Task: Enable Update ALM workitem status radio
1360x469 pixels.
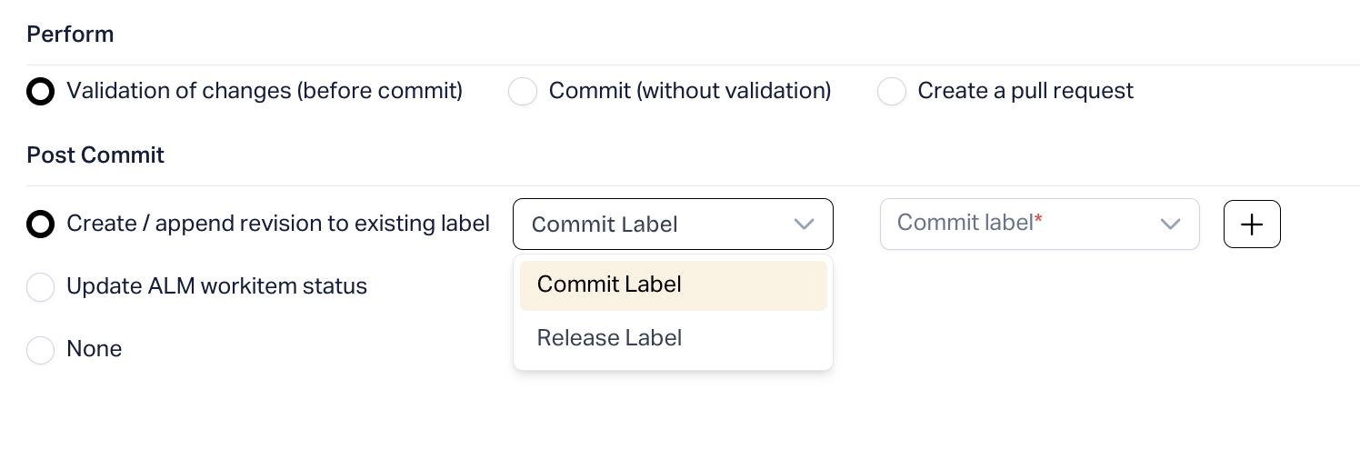Action: tap(40, 287)
